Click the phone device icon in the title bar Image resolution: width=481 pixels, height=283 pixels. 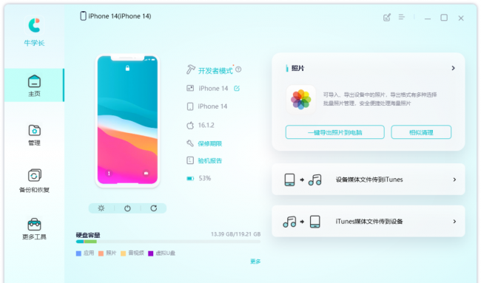pyautogui.click(x=83, y=16)
